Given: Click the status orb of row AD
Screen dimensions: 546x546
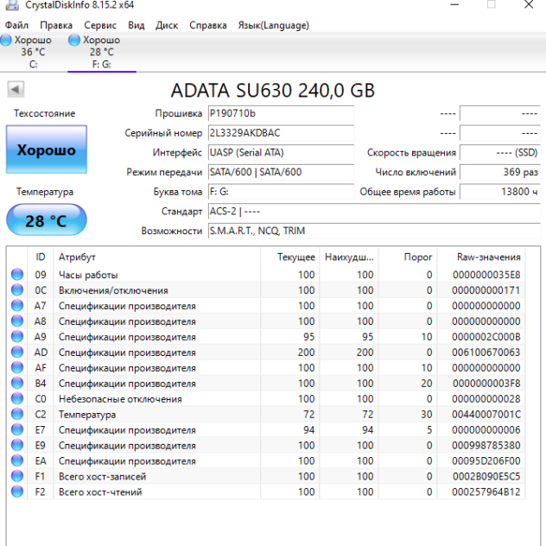Looking at the screenshot, I should (x=17, y=352).
